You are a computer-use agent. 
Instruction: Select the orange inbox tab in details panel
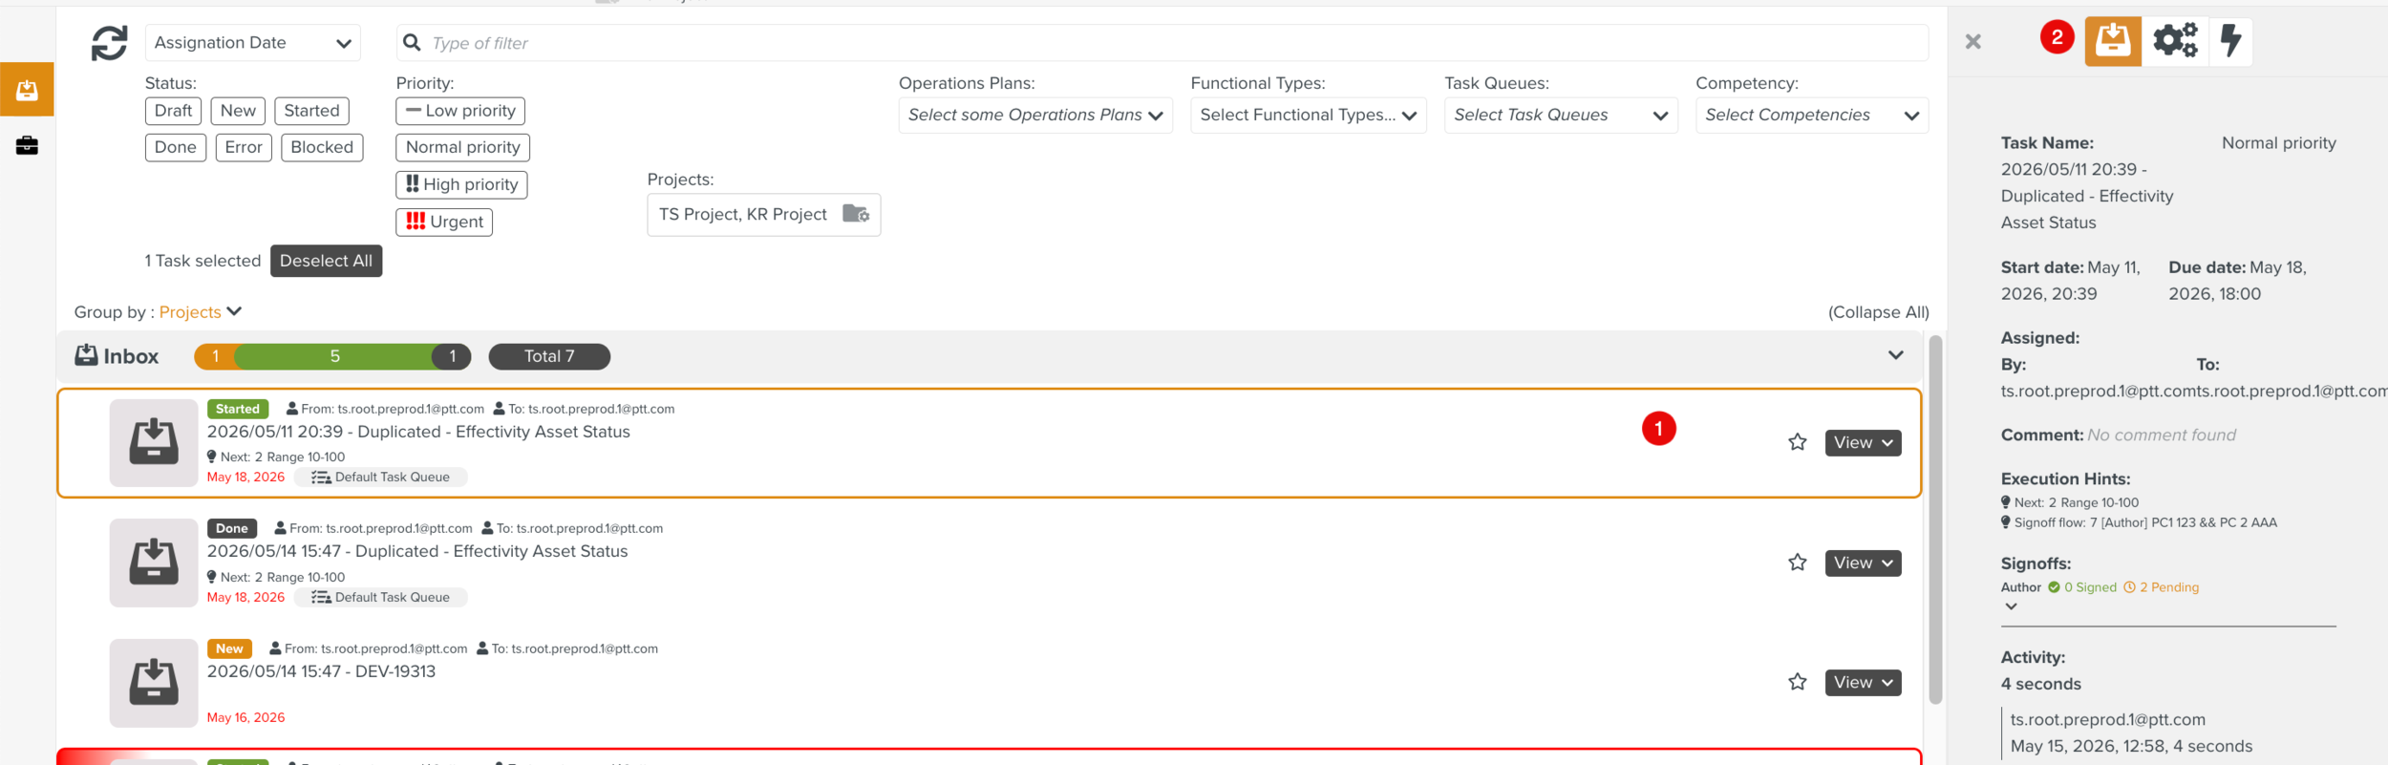2113,41
